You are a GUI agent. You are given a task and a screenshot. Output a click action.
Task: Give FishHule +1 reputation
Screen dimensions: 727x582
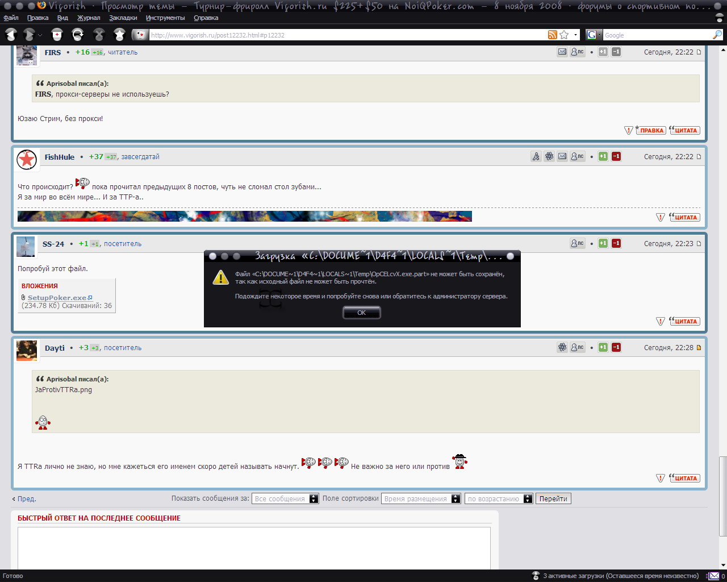pos(603,156)
